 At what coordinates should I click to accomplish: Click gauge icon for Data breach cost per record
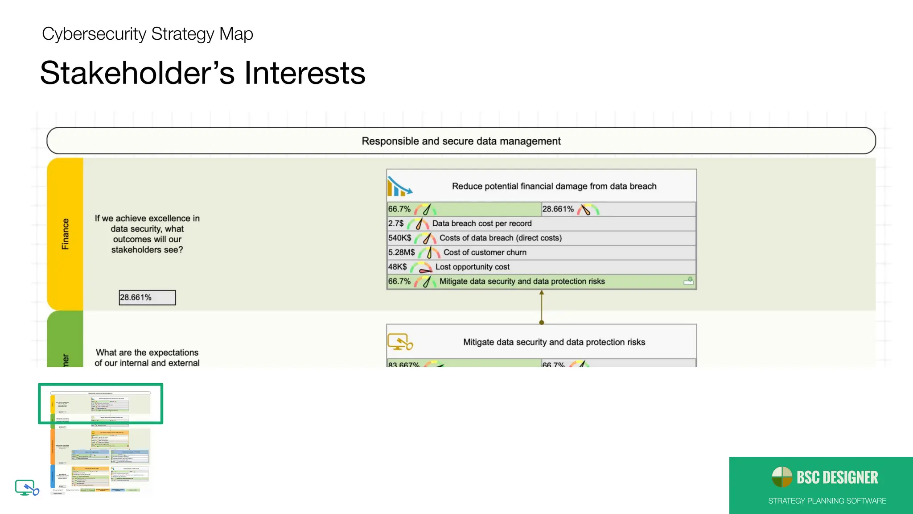tap(418, 224)
